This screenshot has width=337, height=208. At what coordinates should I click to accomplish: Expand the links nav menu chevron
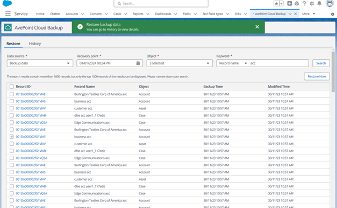[x=246, y=14]
